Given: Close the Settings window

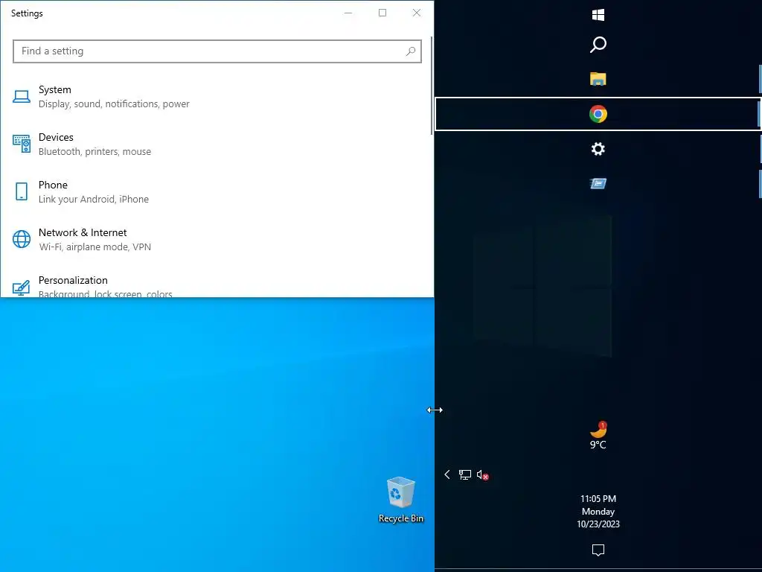Looking at the screenshot, I should (x=417, y=13).
